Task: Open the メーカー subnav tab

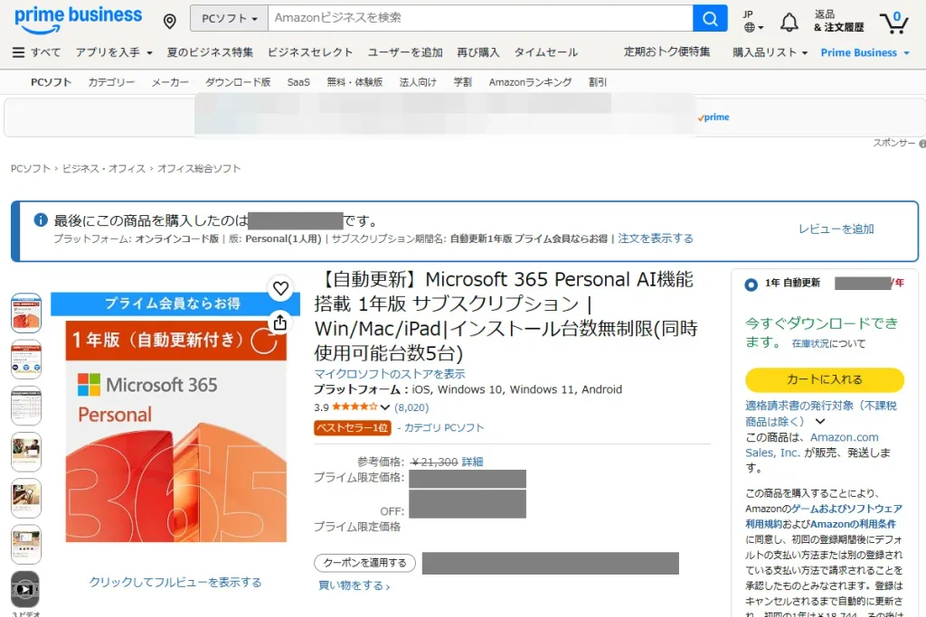Action: point(170,82)
